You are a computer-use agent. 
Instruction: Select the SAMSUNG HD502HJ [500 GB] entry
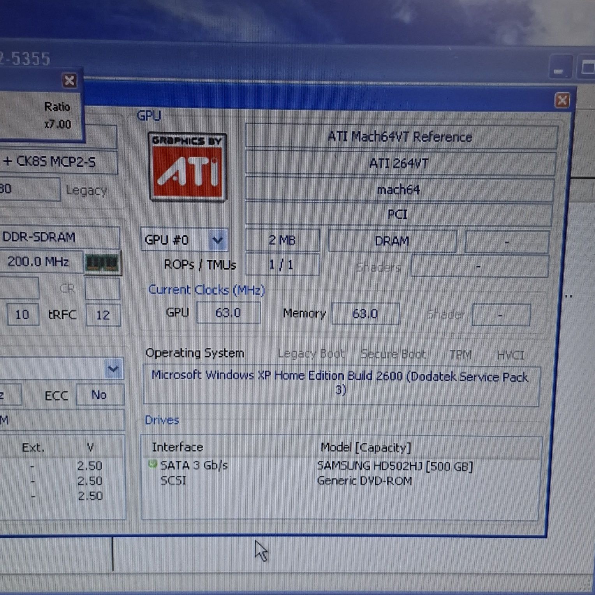[394, 466]
